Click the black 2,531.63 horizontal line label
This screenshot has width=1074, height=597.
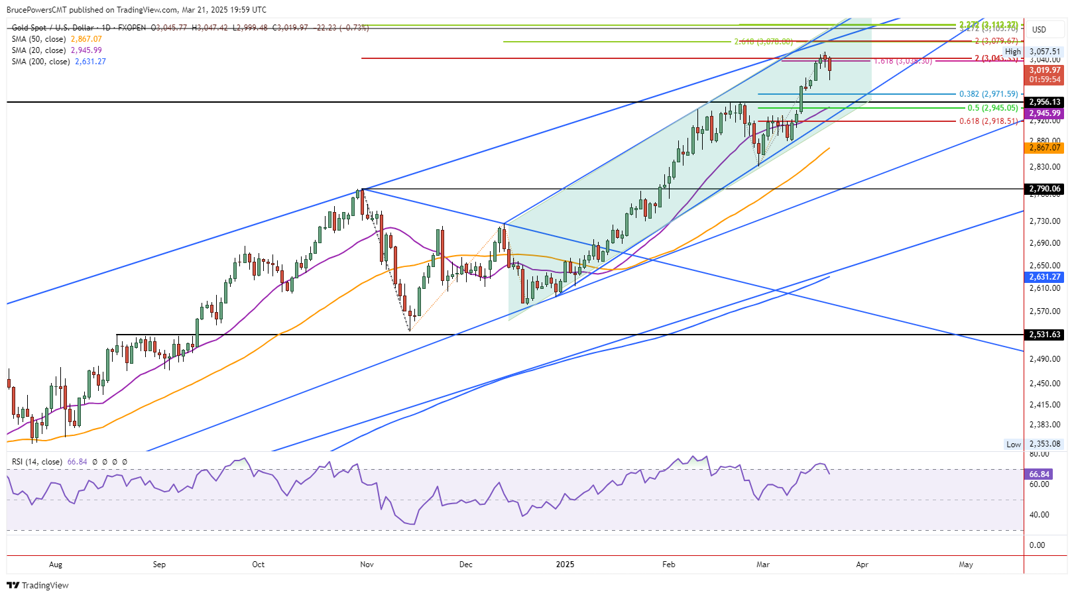coord(1044,335)
